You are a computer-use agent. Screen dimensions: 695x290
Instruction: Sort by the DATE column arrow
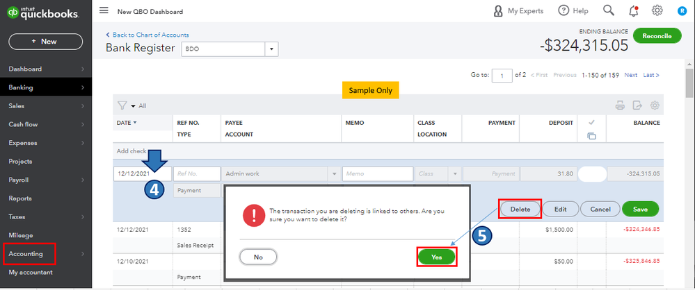point(135,123)
